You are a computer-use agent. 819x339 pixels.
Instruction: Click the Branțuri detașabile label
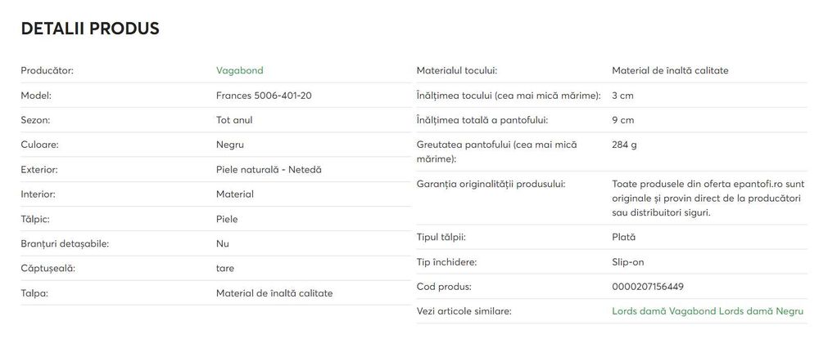(65, 243)
